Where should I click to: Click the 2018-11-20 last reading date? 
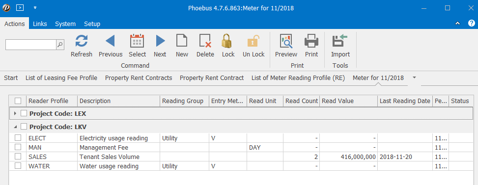(x=405, y=157)
